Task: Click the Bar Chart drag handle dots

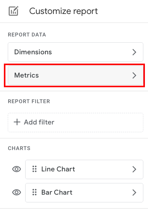Action: [x=34, y=192]
